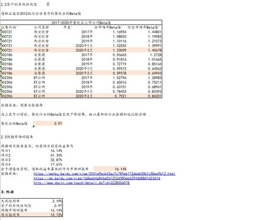Viewport: 269px width, 220px height.
Task: Click the cell with value 1.44801
Action: [x=155, y=32]
